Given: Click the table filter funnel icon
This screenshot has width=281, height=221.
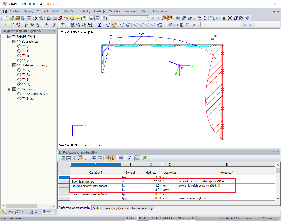Looking at the screenshot, I should coord(129,158).
